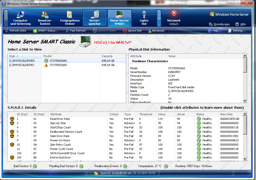Click the critical icon for Reallocated Sectors Count
The width and height of the screenshot is (256, 180).
[x=12, y=132]
